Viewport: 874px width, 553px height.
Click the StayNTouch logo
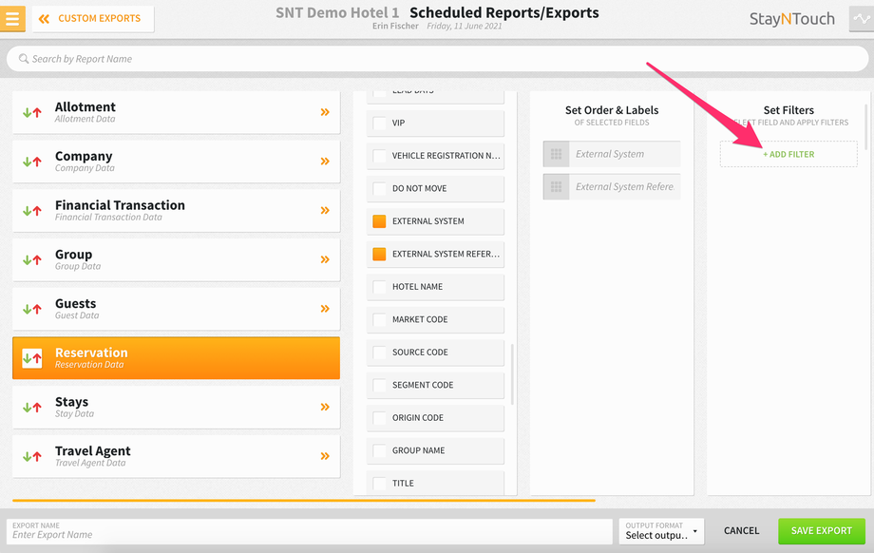[792, 19]
